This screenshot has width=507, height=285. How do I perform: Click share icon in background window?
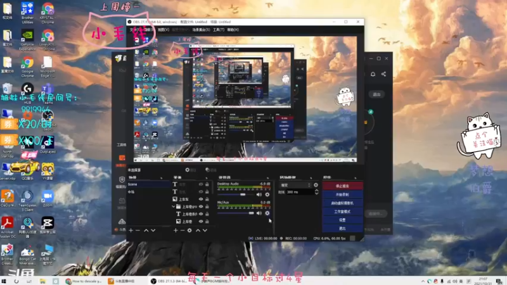tap(383, 74)
